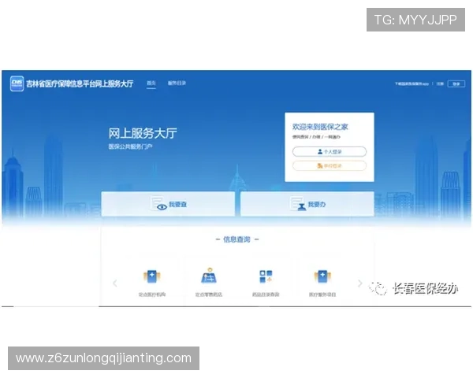Open the 我要办 handle-business panel
Image resolution: width=473 pixels, height=378 pixels.
click(307, 204)
